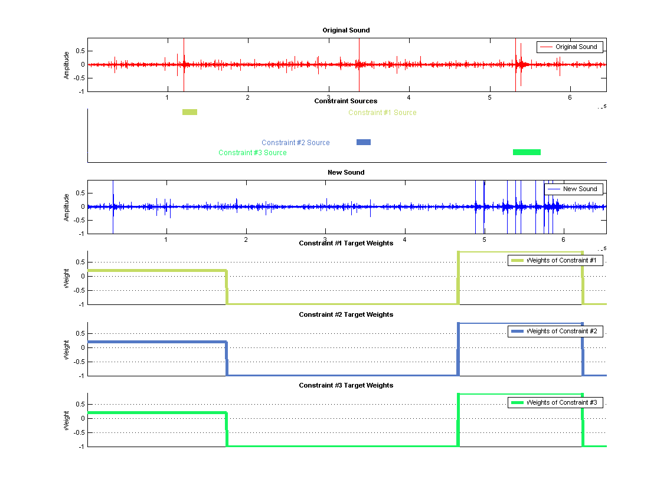The width and height of the screenshot is (670, 502).
Task: Click the Constraint #2 Source text label
Action: 295,143
